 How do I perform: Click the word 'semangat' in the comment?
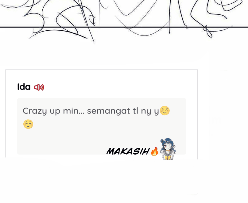coord(109,111)
